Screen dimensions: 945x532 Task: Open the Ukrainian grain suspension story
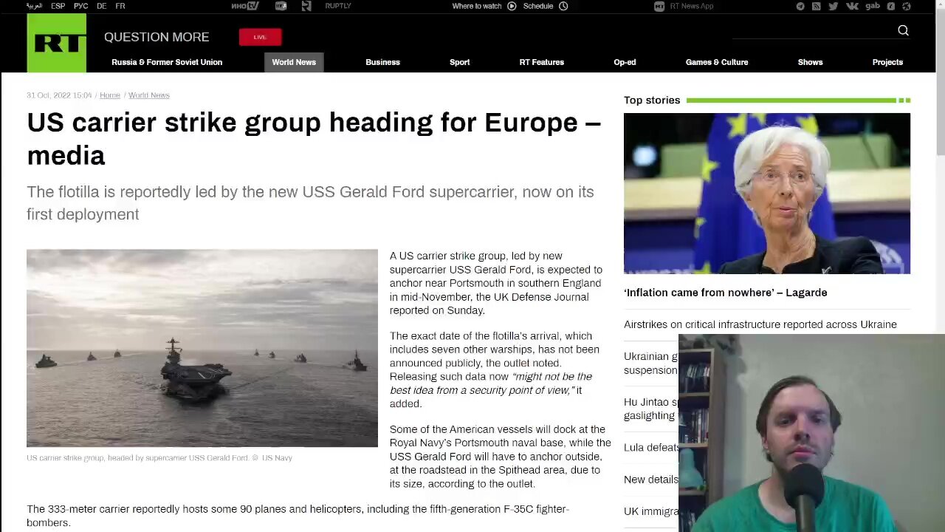(650, 364)
